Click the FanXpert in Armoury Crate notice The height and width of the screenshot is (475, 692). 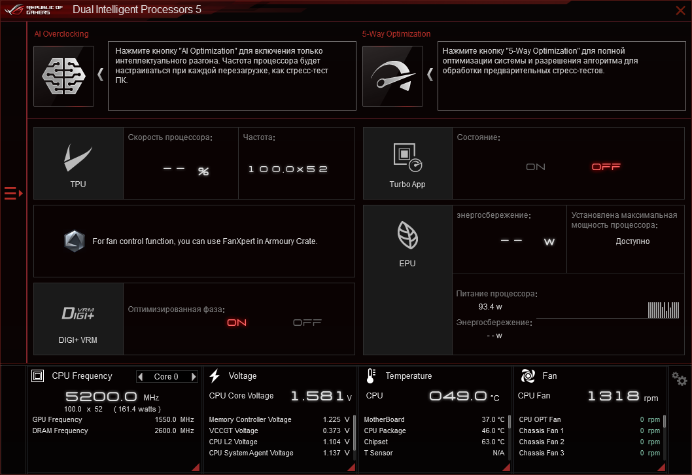tap(205, 241)
